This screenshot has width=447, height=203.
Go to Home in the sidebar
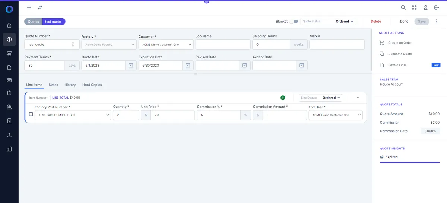pos(9,25)
